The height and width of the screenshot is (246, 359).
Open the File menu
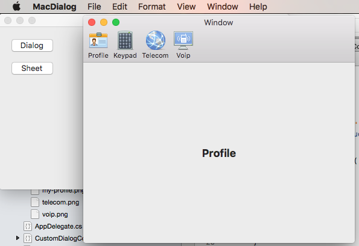94,7
